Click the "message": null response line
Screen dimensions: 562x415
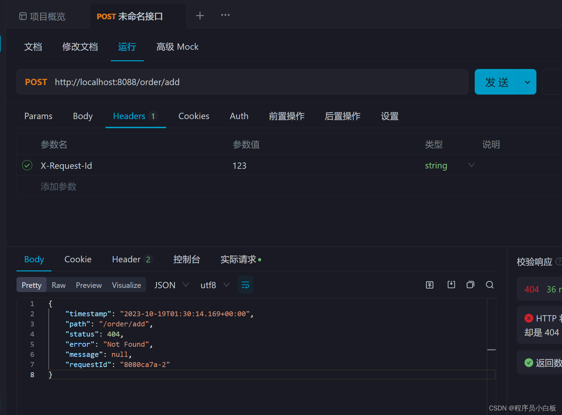click(x=99, y=354)
